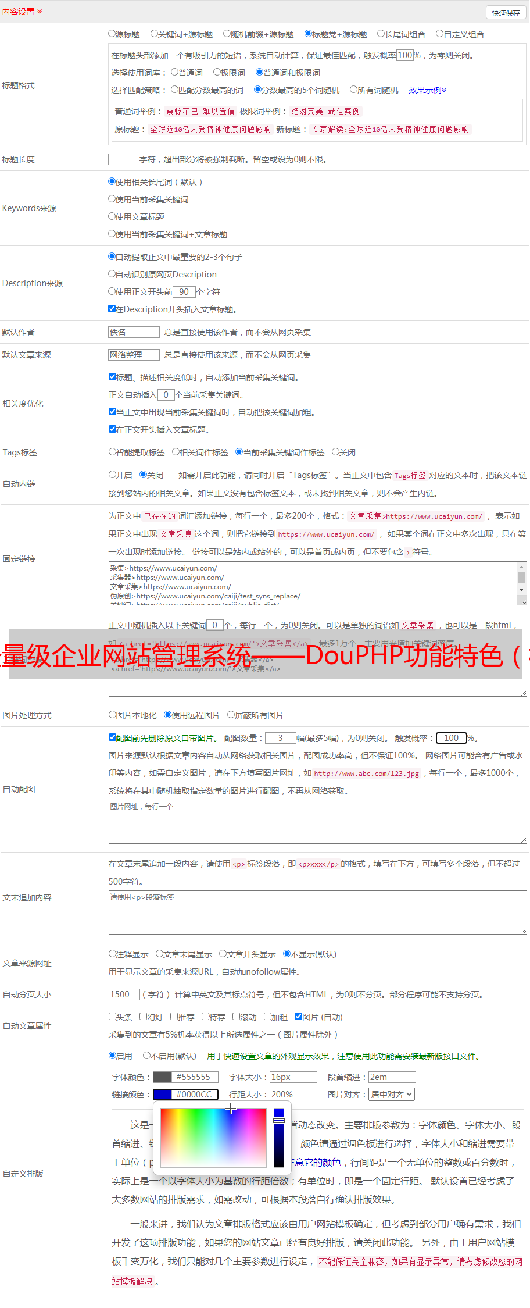Toggle 配图前先删除原文自带图片 checkbox
The image size is (530, 1308).
click(x=113, y=737)
